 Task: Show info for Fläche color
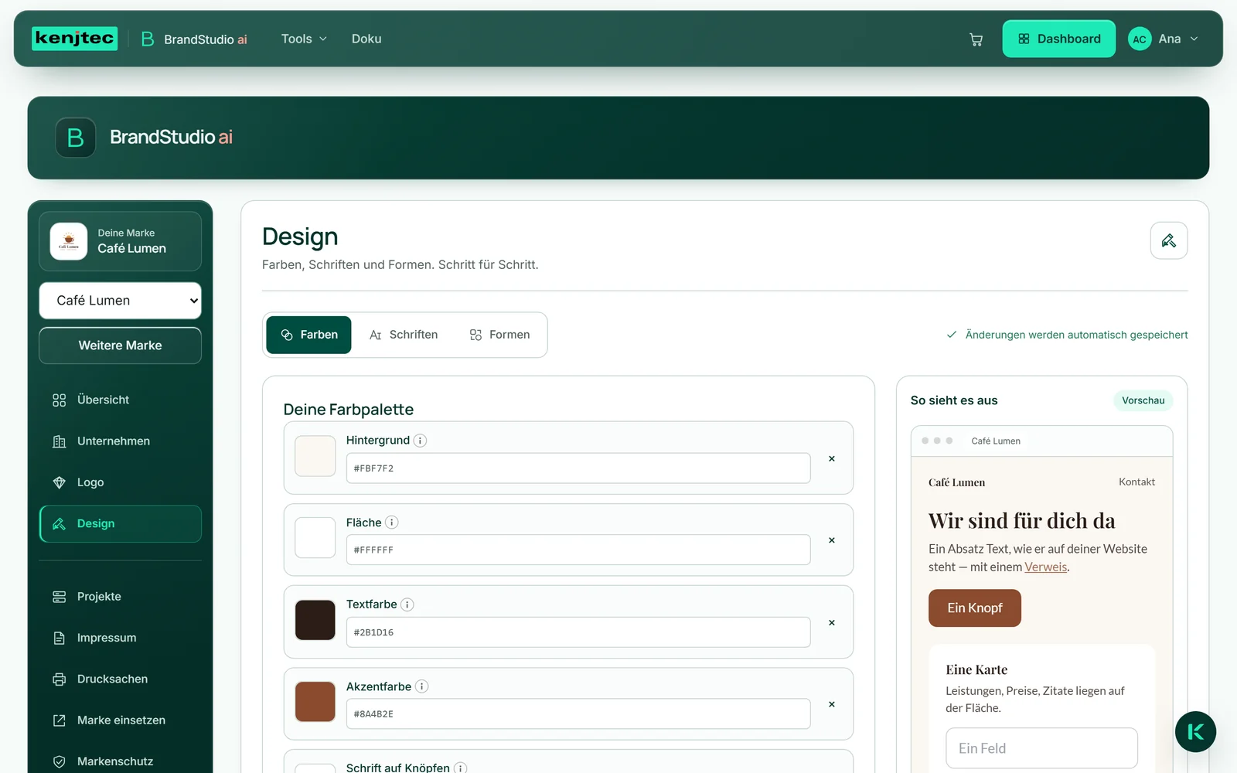click(392, 523)
